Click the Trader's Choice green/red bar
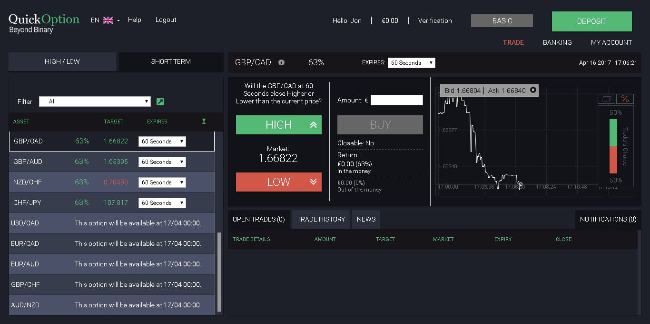 click(x=613, y=146)
